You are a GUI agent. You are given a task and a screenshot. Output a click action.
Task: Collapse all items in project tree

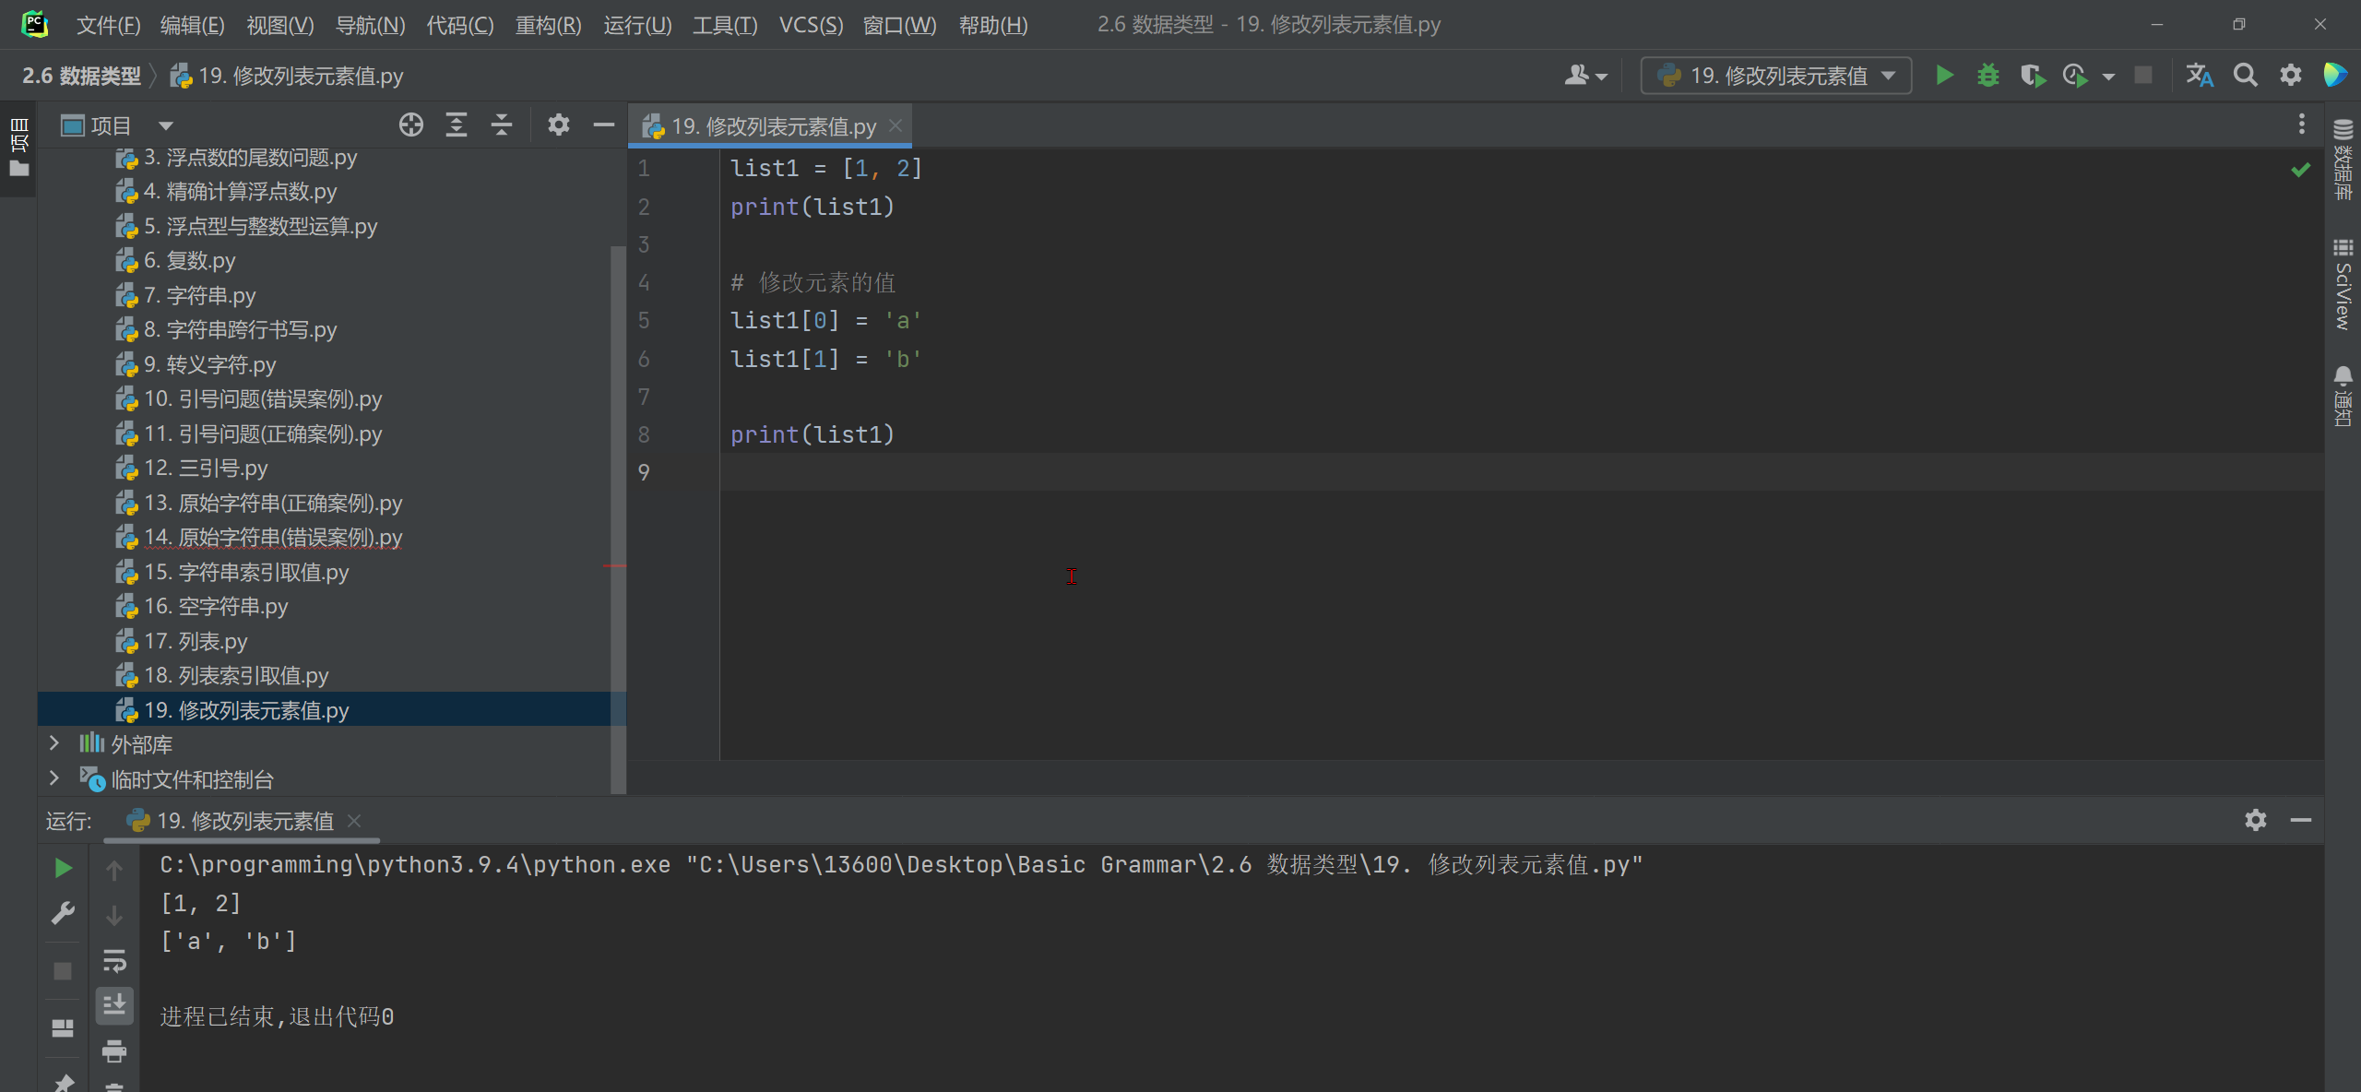coord(502,125)
